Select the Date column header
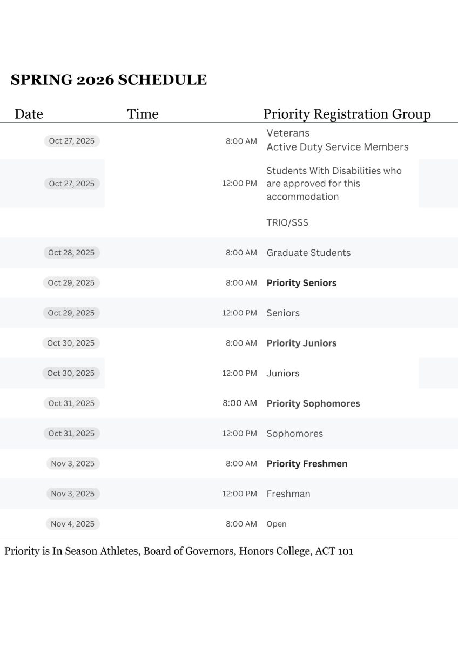This screenshot has width=458, height=648. [x=29, y=114]
